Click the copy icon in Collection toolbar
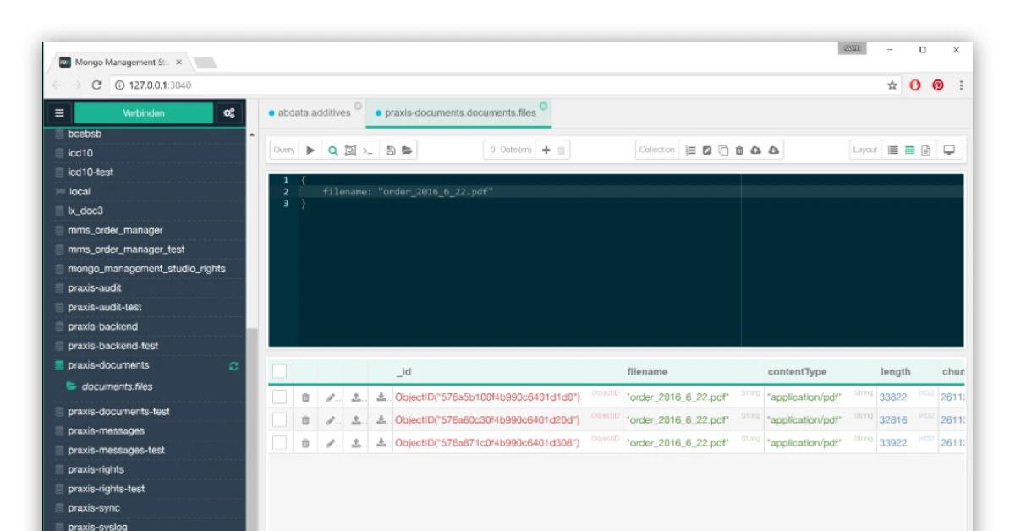 pos(723,151)
